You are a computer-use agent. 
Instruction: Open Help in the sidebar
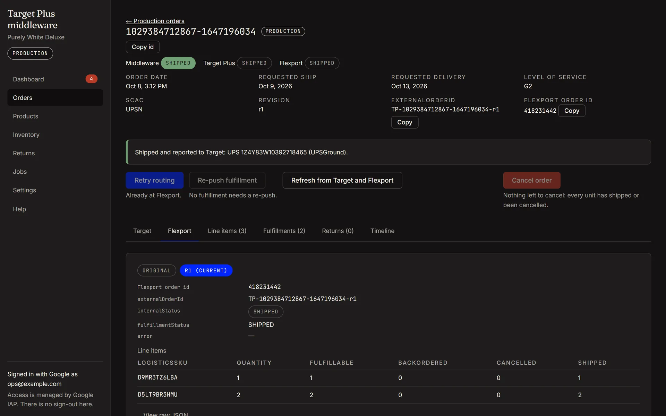click(x=55, y=209)
